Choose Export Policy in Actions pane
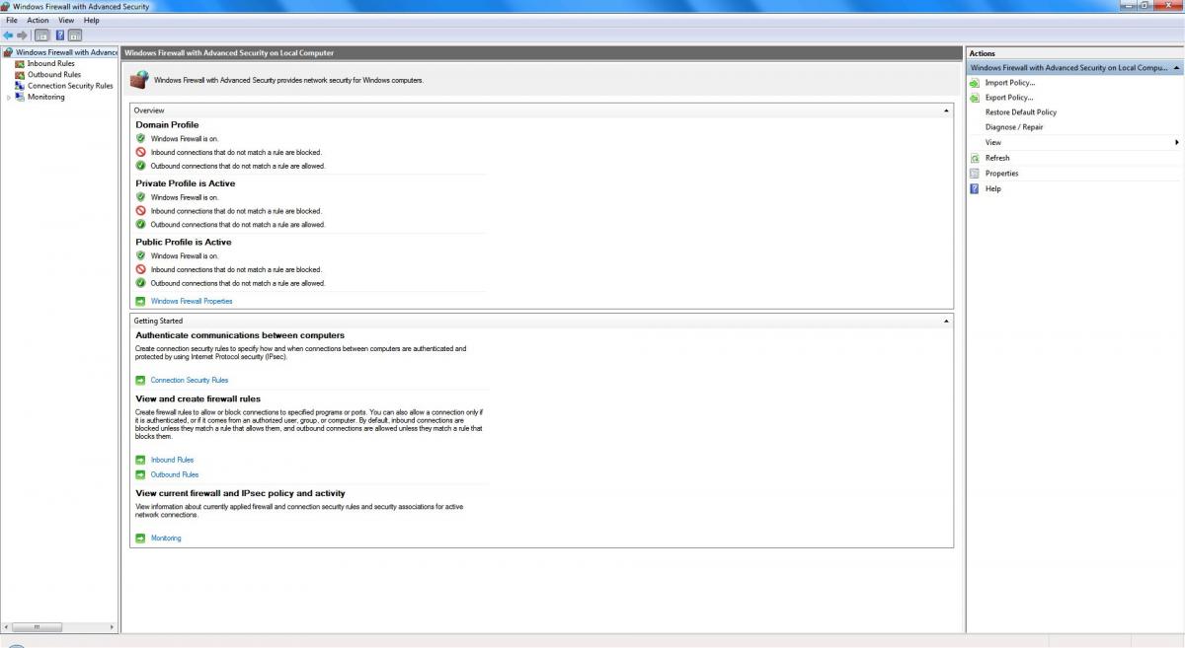The height and width of the screenshot is (648, 1185). (1009, 98)
